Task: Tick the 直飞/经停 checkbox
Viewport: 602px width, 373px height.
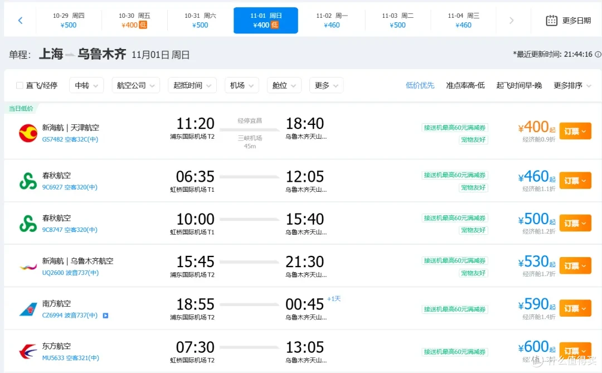Action: click(20, 85)
